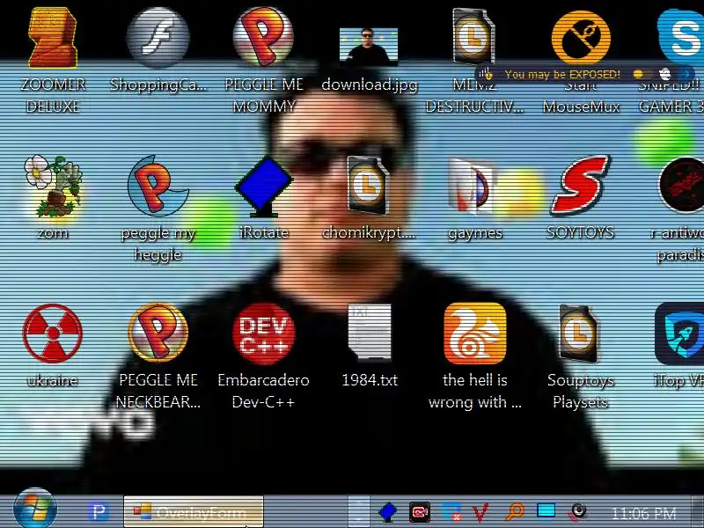Click the red V tray icon
The image size is (704, 528).
coord(480,512)
